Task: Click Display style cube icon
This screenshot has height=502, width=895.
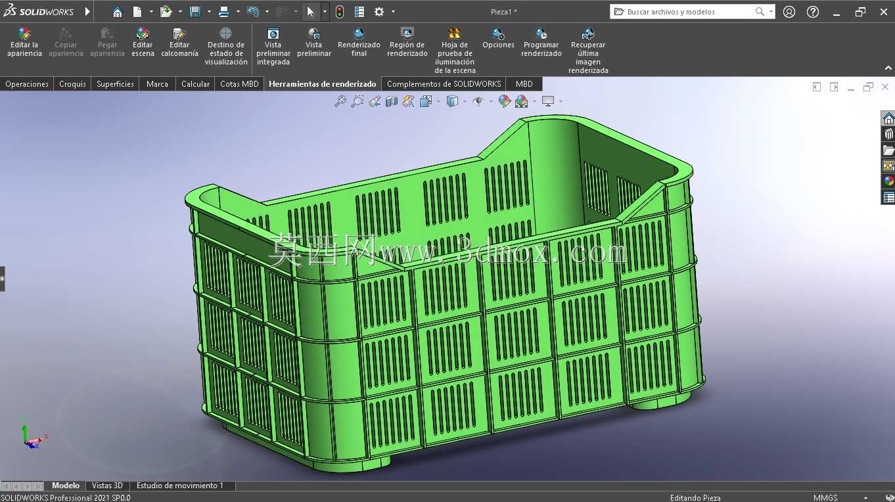Action: [x=452, y=101]
